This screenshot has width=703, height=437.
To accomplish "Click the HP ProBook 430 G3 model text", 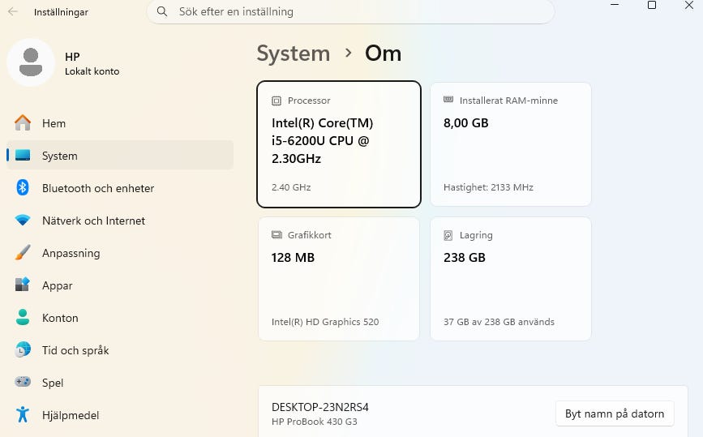I will pos(315,422).
